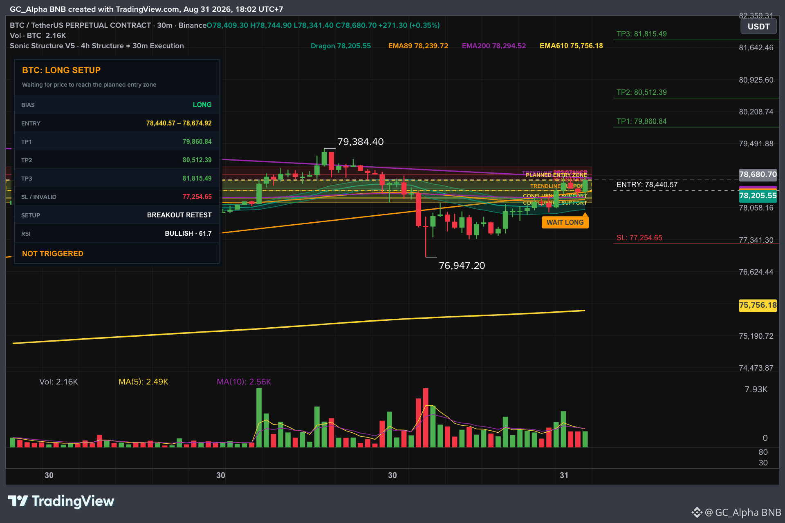The image size is (785, 523).
Task: Click the Binance icon beside GC_Alpha BNB
Action: point(697,512)
